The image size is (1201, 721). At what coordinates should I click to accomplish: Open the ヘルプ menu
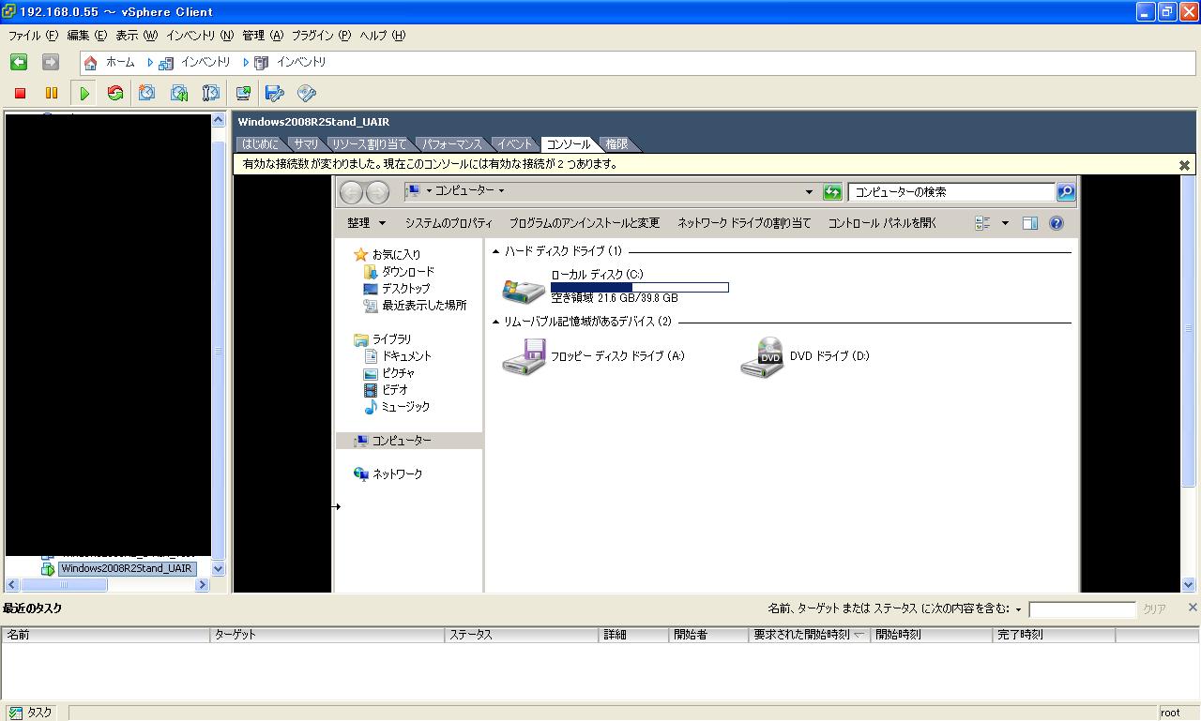coord(383,36)
